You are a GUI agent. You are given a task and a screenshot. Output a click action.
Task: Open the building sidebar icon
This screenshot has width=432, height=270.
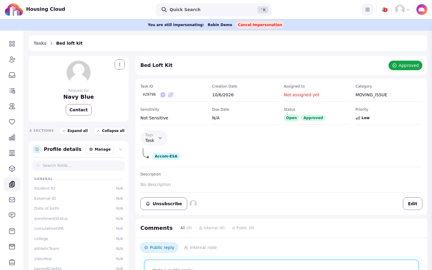coord(12,153)
